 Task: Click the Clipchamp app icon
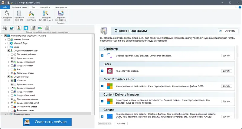tap(110, 56)
